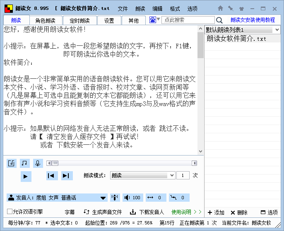Open 朗读女安装使用教程 link

point(253,20)
